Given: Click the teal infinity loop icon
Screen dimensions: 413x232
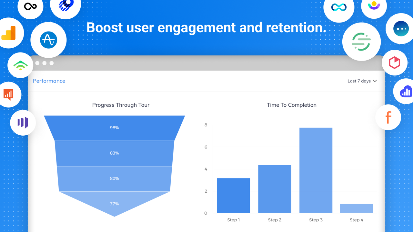Looking at the screenshot, I should point(339,7).
